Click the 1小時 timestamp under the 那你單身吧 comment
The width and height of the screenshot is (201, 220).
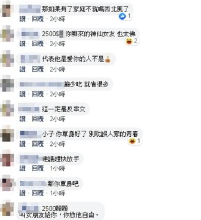(x=57, y=193)
